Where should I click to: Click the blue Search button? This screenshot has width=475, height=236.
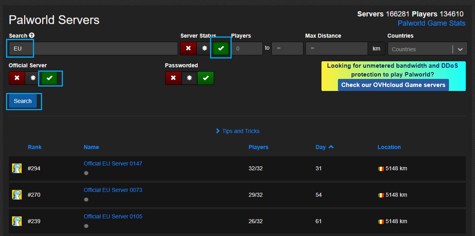pos(23,101)
